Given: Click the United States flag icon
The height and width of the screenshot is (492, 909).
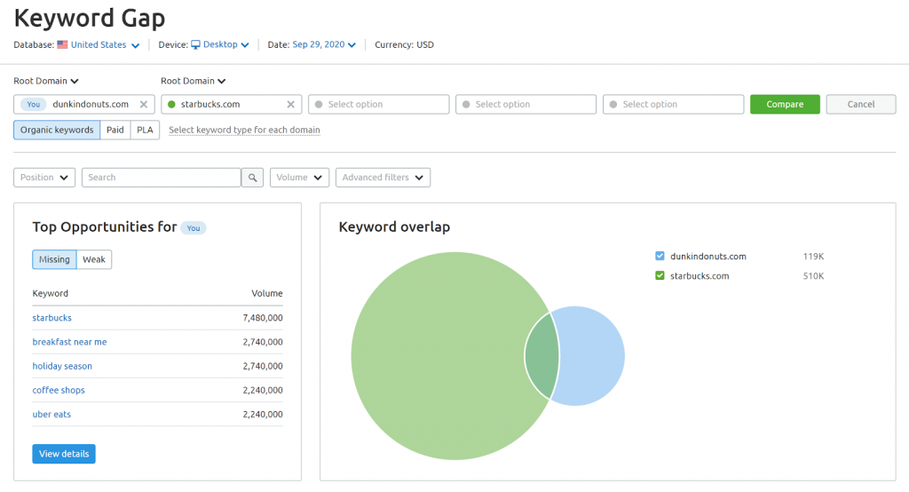Looking at the screenshot, I should coord(62,44).
